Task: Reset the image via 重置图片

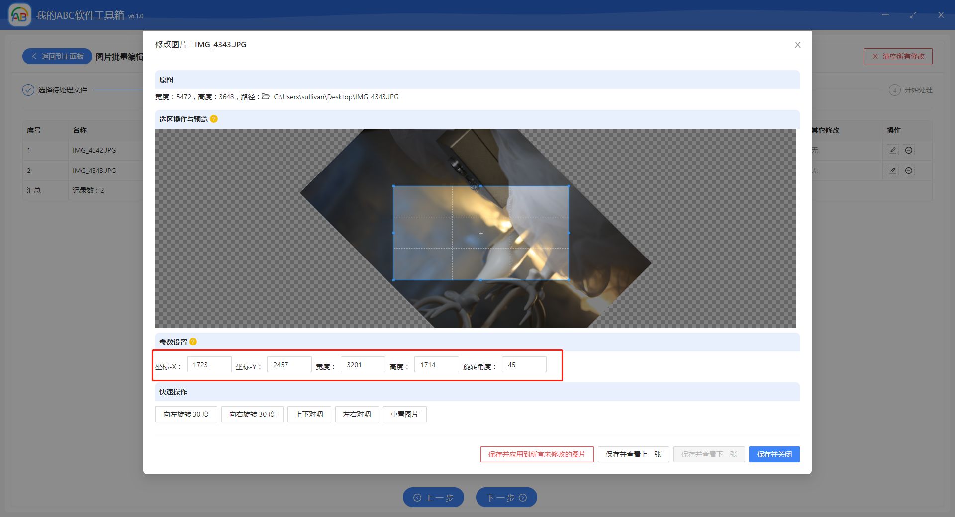Action: point(404,414)
